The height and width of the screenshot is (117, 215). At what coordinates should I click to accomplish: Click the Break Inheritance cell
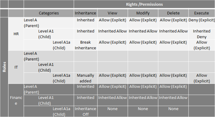[86, 45]
